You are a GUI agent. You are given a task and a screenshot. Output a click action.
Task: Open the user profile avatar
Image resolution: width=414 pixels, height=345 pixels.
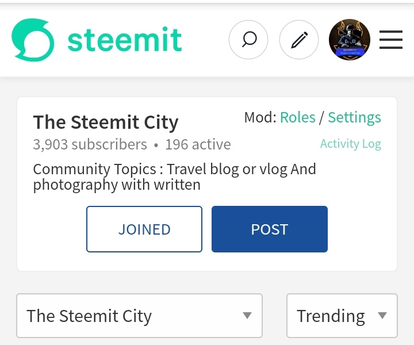pos(350,40)
